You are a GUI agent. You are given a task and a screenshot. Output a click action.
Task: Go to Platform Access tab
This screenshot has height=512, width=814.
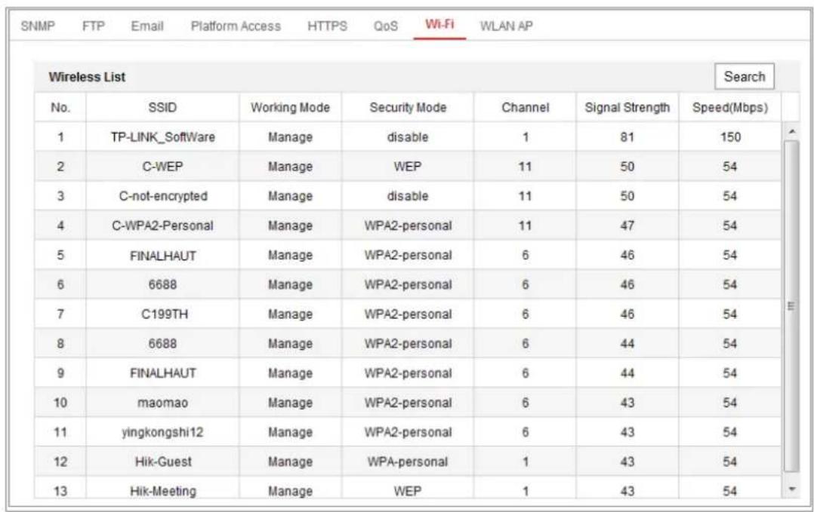coord(236,26)
